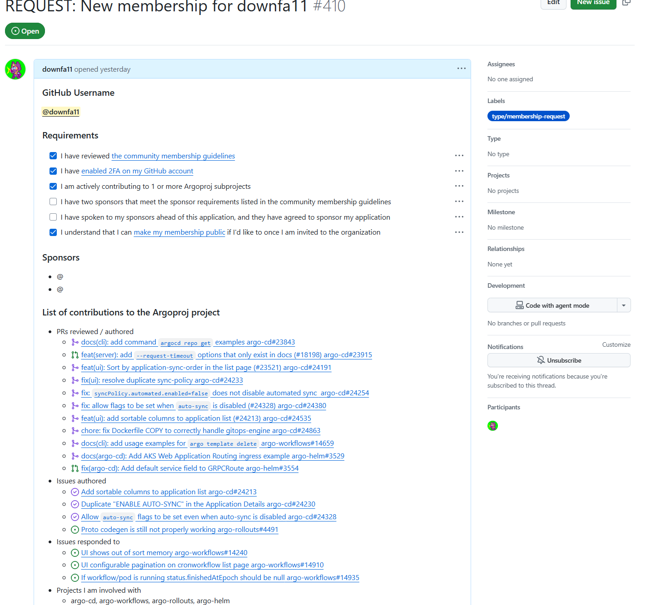Open 'UI shows out of sort memory' issue link
The image size is (651, 605).
164,553
